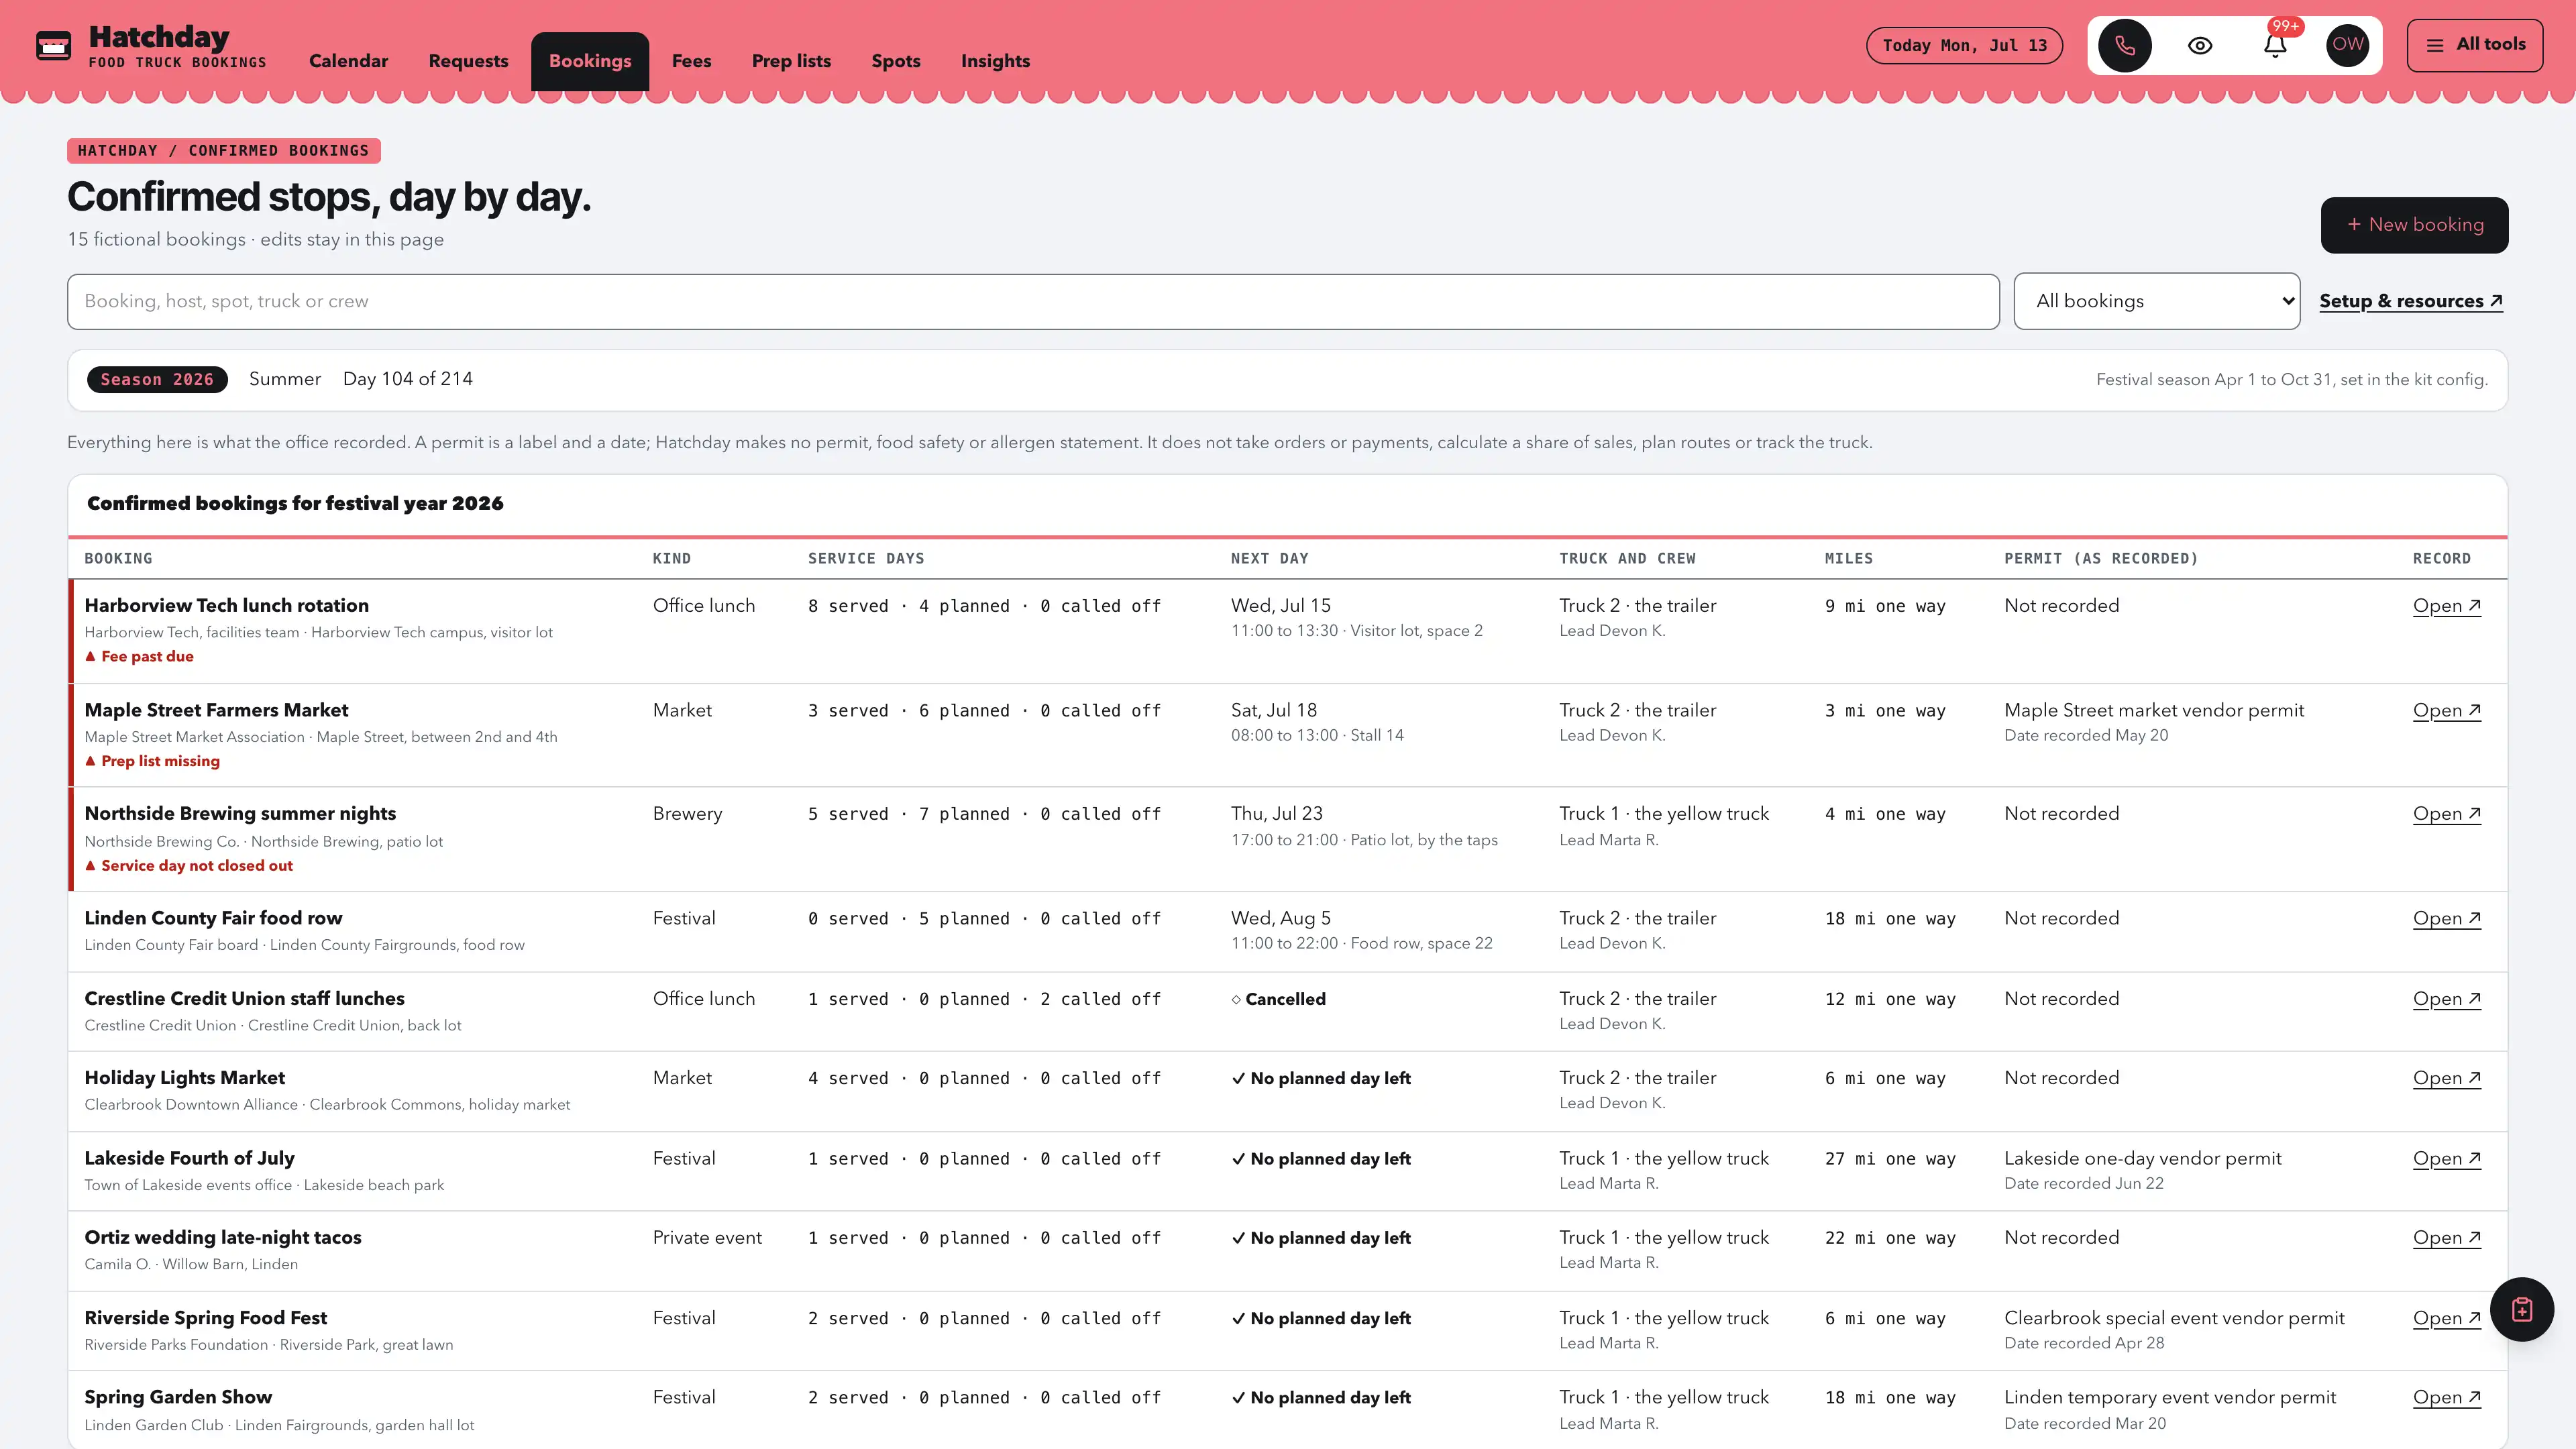Image resolution: width=2576 pixels, height=1449 pixels.
Task: Click the Cancelled status for Crestline
Action: coord(1278,999)
